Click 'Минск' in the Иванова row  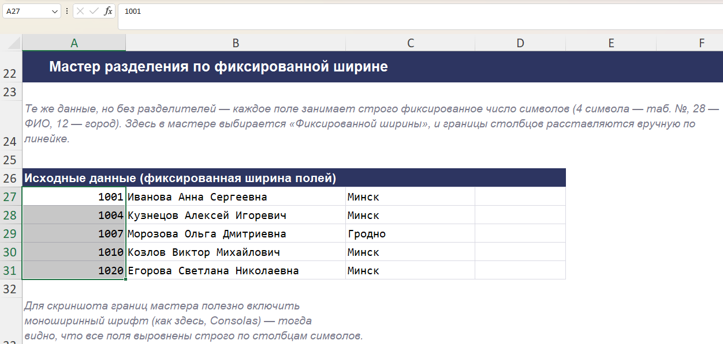point(410,196)
